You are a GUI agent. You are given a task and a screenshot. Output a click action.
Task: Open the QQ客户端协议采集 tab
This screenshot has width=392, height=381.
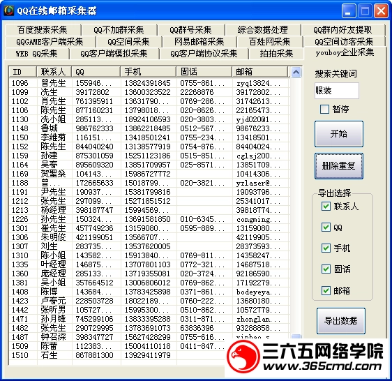pyautogui.click(x=204, y=54)
